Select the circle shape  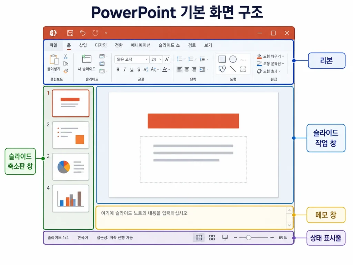(x=233, y=59)
